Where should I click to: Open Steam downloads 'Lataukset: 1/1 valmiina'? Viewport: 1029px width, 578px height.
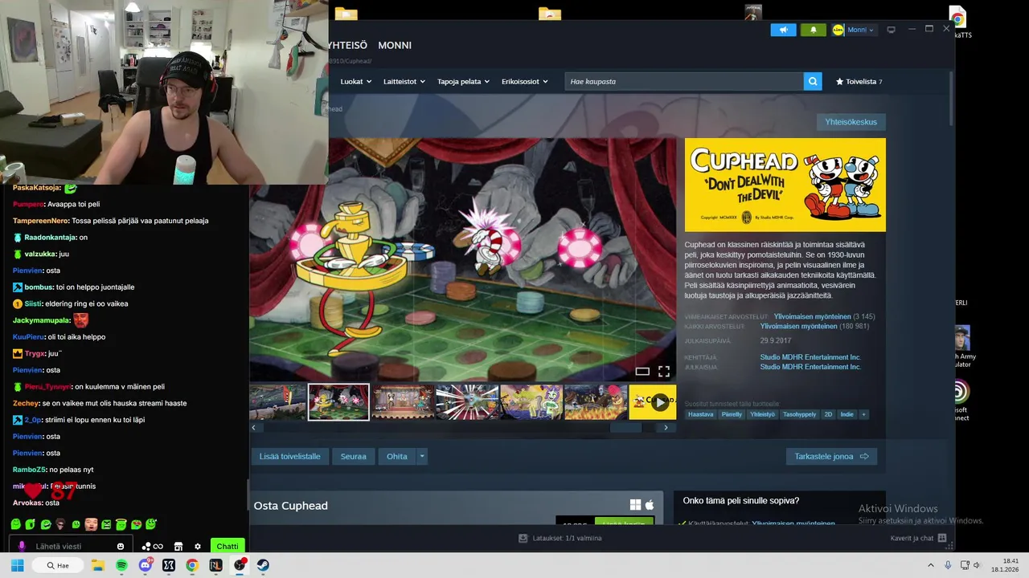(560, 538)
